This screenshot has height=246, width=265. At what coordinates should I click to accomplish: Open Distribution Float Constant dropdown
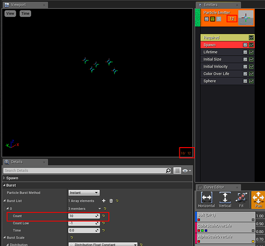click(103, 245)
